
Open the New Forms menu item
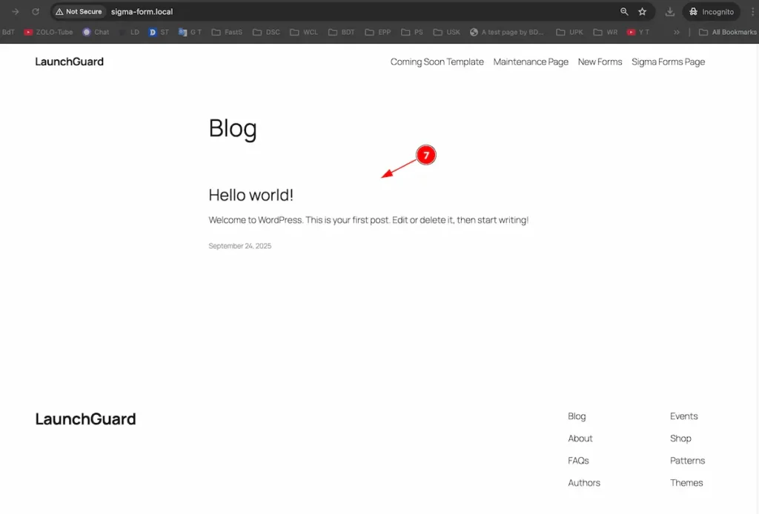(600, 62)
